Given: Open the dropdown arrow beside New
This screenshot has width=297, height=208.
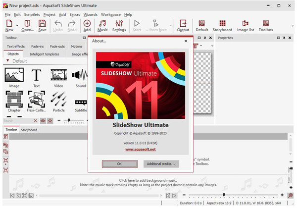Looking at the screenshot, I should tap(17, 26).
